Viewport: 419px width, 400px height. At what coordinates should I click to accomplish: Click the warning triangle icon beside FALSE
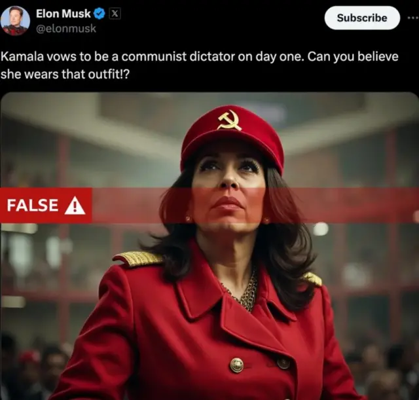[75, 205]
